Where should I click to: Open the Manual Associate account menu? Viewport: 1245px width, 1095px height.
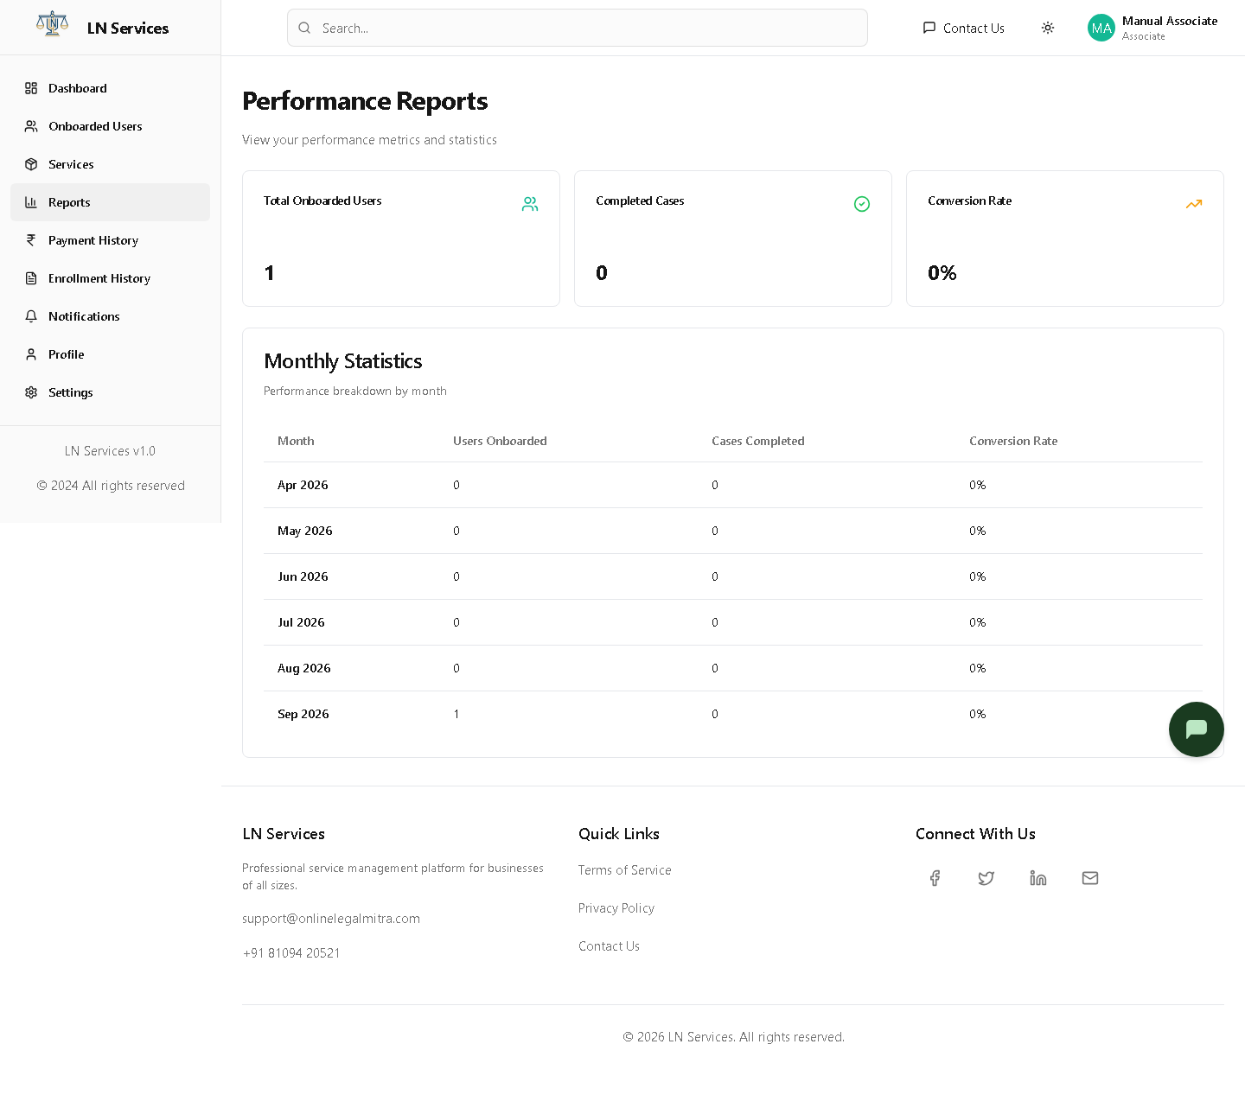(1152, 28)
